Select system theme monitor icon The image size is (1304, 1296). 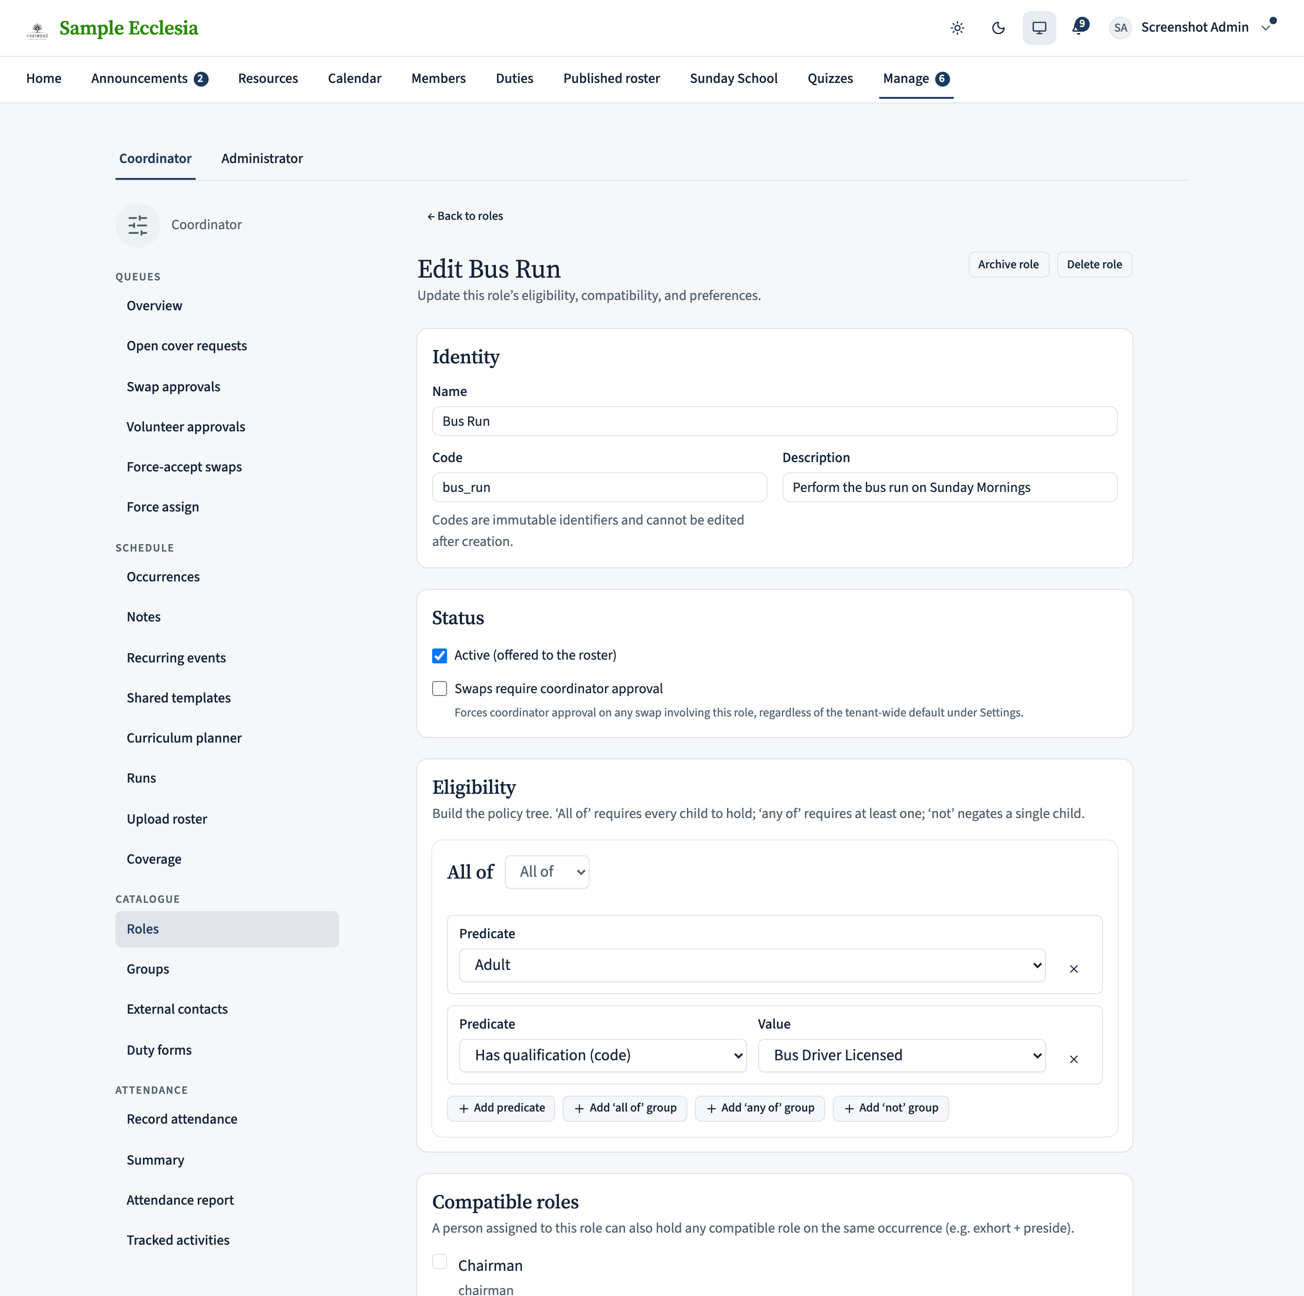[1039, 27]
